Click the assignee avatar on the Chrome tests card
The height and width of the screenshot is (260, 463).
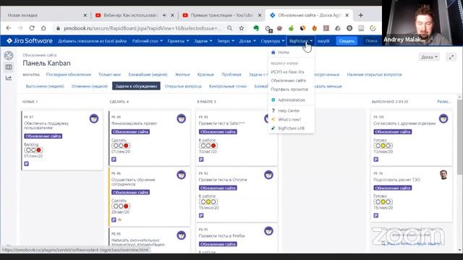click(x=268, y=175)
